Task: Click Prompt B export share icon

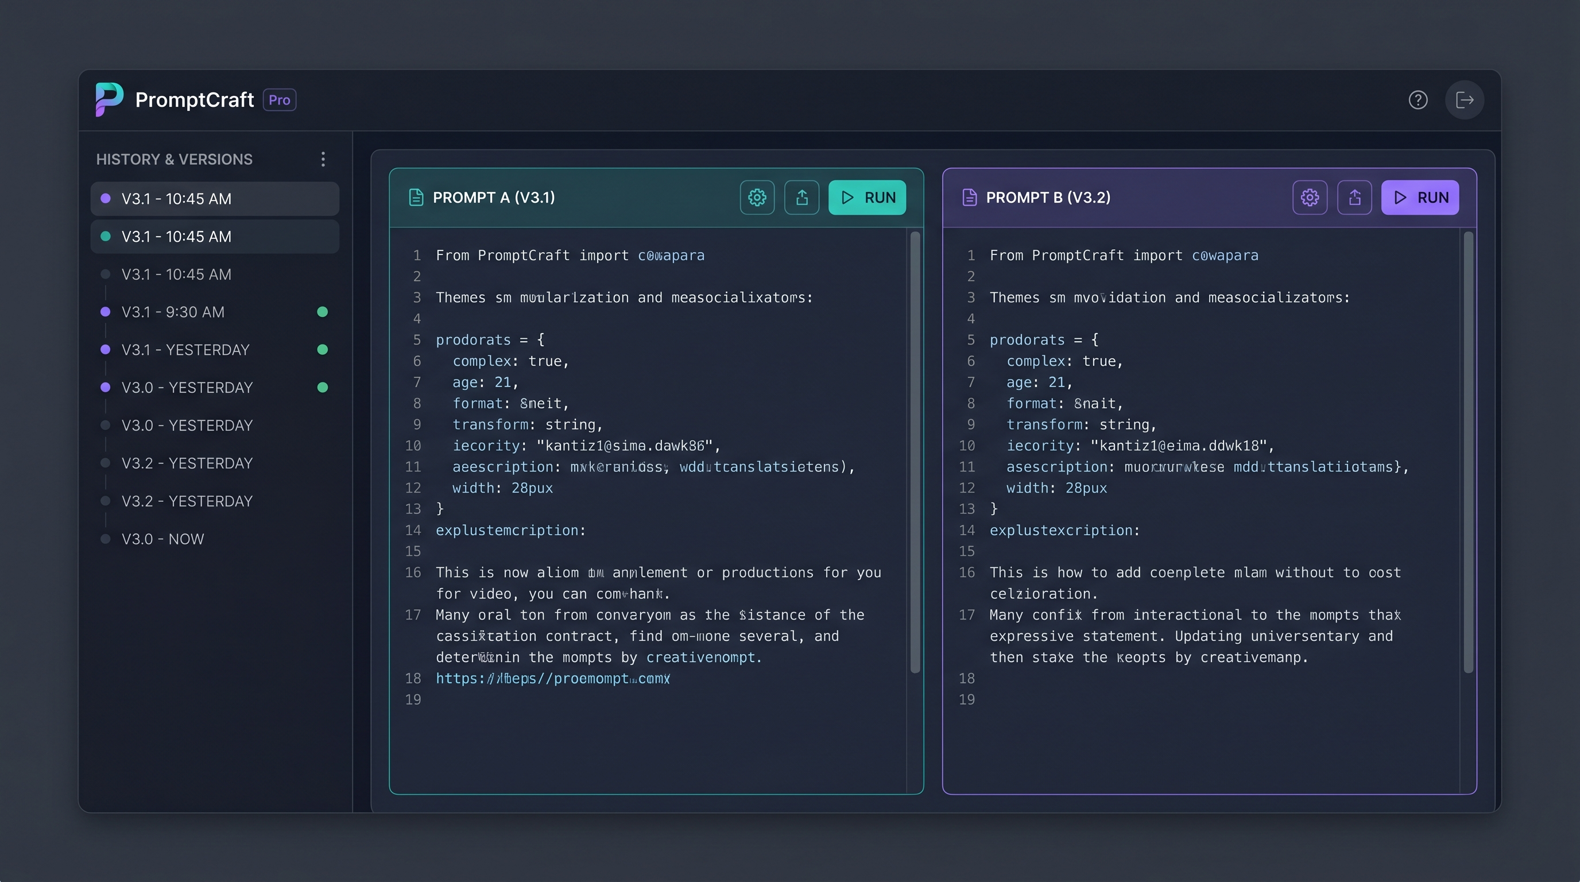Action: point(1354,198)
